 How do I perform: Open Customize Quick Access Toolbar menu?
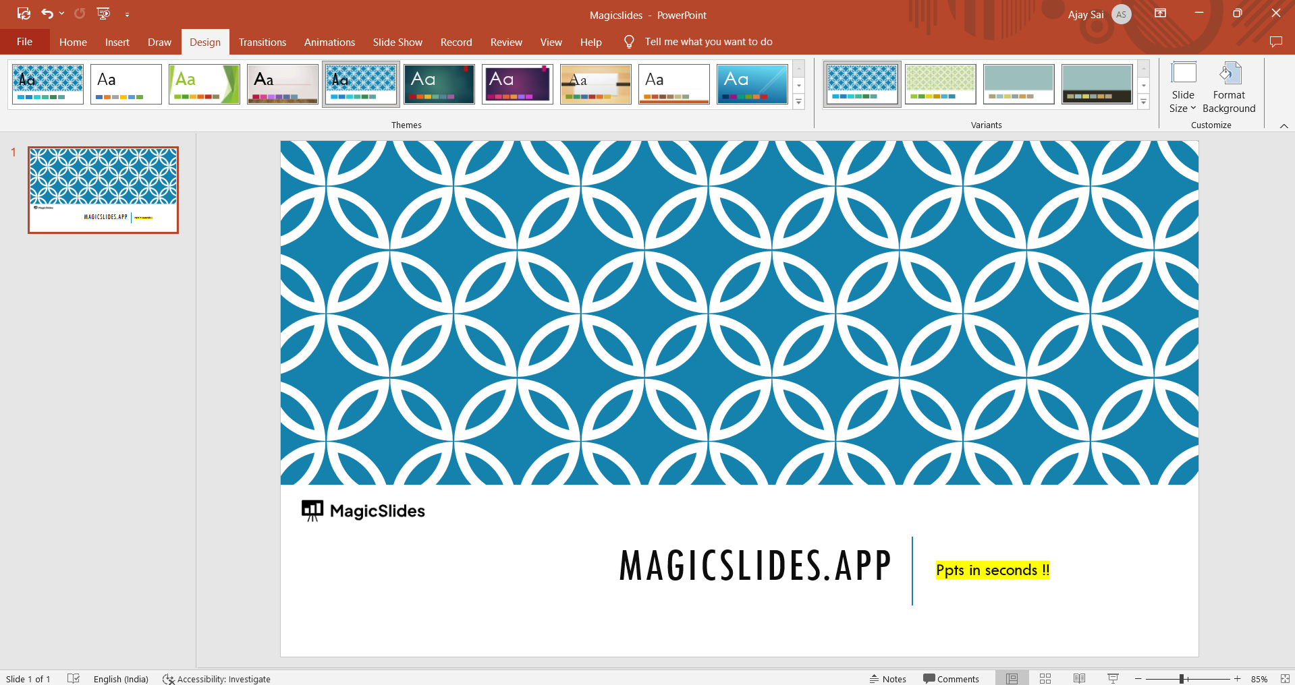coord(127,14)
